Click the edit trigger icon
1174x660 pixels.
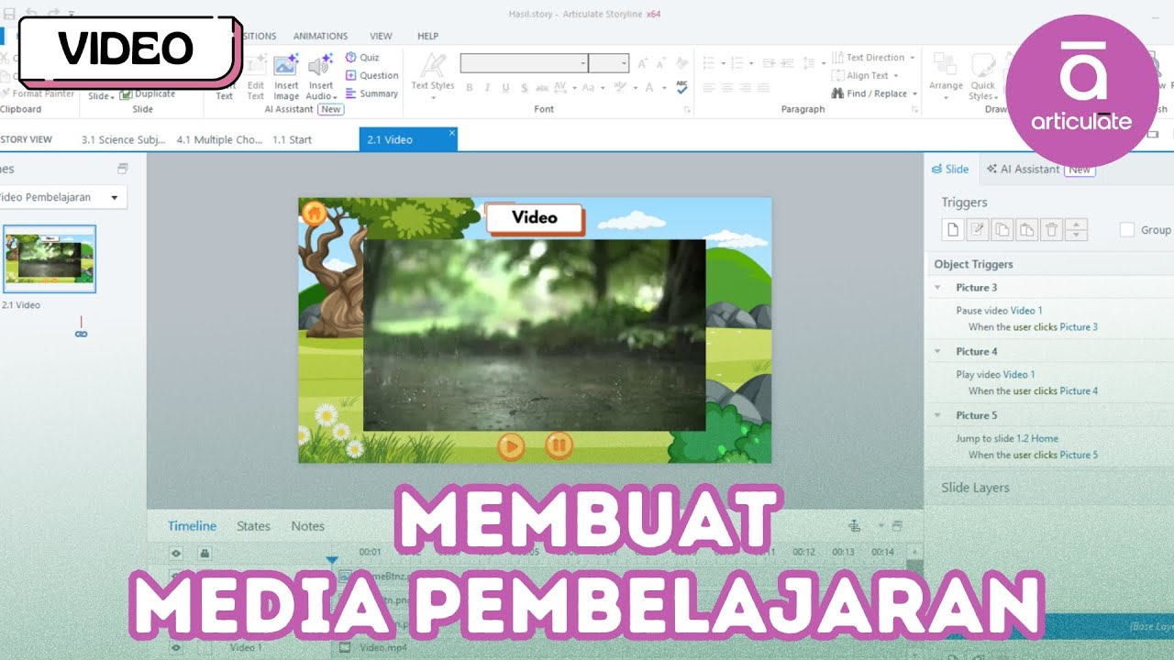tap(978, 230)
